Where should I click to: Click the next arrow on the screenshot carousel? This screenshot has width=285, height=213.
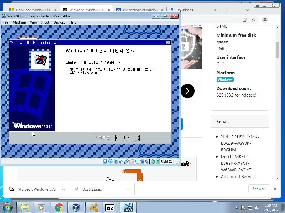click(x=188, y=91)
